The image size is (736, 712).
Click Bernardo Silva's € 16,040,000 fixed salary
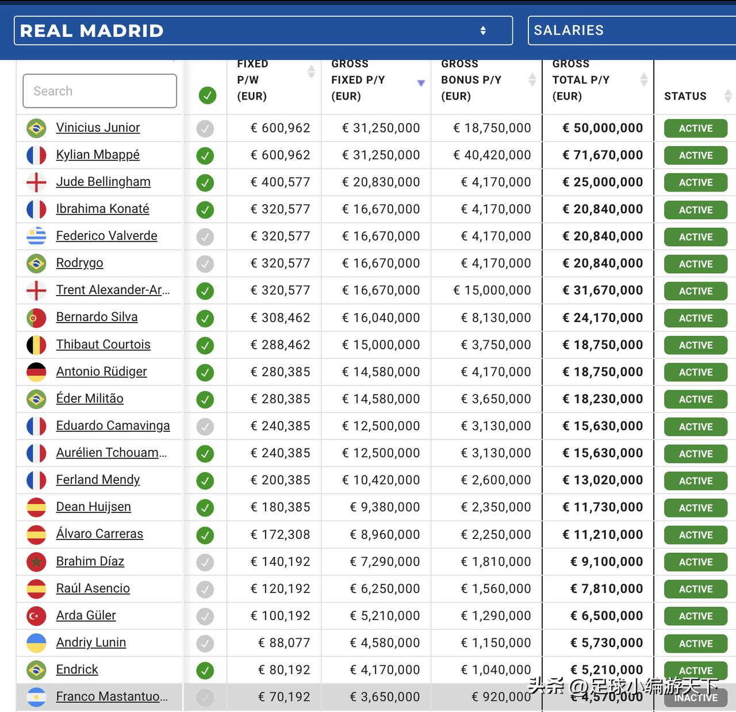pos(381,317)
